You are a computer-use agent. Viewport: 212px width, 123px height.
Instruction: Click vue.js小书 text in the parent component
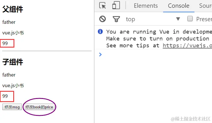pos(13,33)
